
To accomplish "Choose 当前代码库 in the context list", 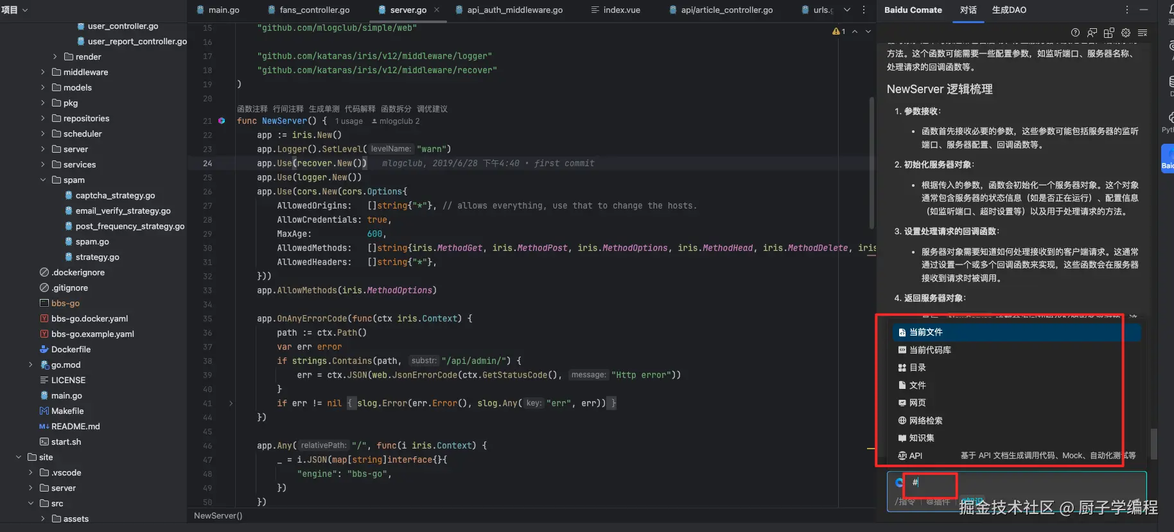I will 930,350.
